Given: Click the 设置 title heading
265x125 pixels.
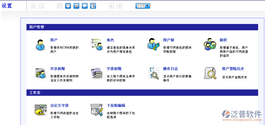Looking at the screenshot, I should click(x=7, y=6).
